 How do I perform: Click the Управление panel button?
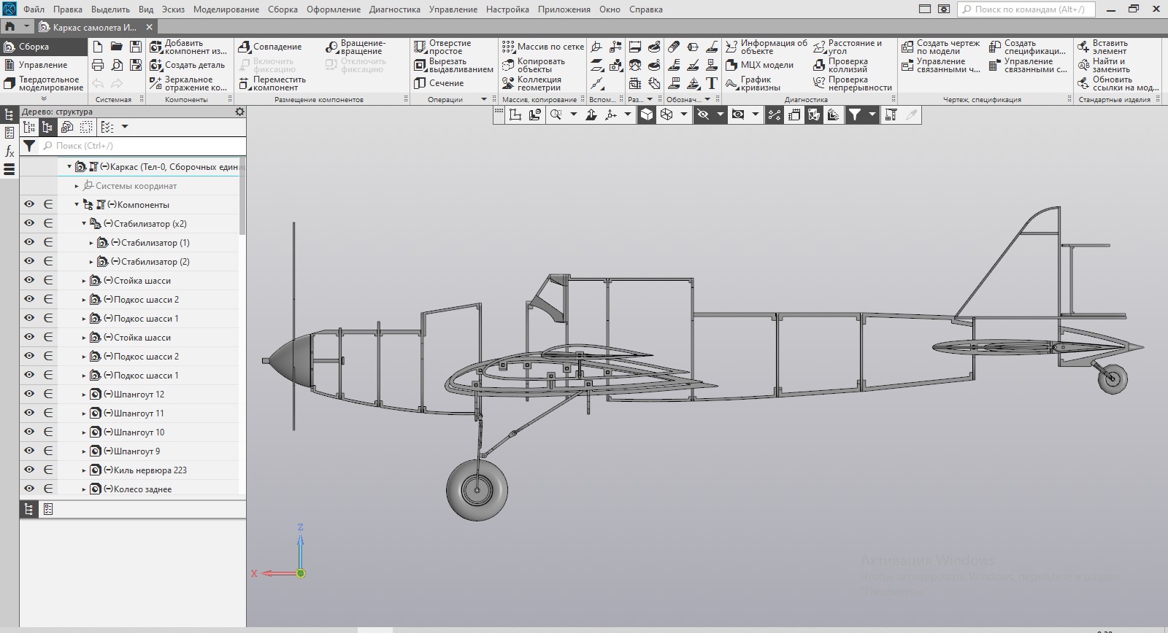click(x=42, y=65)
